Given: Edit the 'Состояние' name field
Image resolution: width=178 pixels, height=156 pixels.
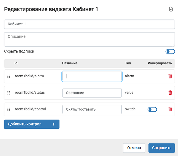Looking at the screenshot, I should pos(92,93).
